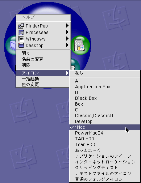Choose 色の変更... to change color
The width and height of the screenshot is (141, 183).
[42, 85]
